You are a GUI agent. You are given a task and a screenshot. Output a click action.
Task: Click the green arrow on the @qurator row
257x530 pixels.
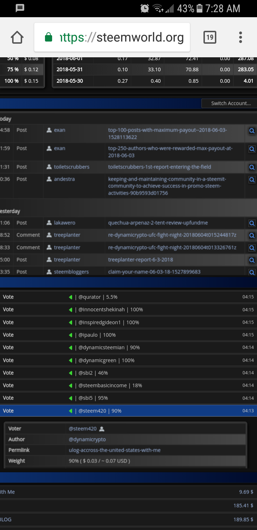click(x=71, y=297)
